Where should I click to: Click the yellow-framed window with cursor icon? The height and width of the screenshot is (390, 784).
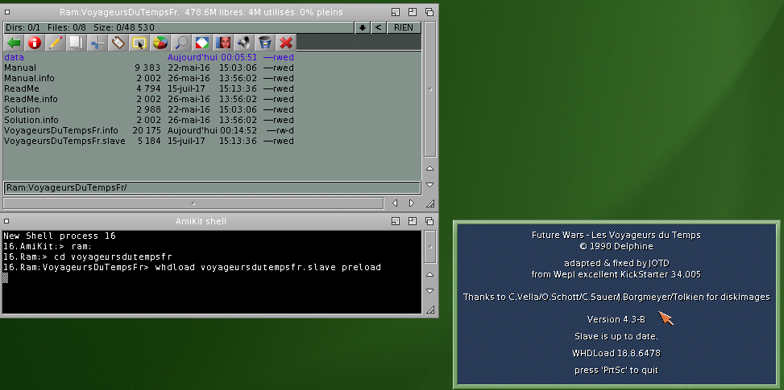139,43
